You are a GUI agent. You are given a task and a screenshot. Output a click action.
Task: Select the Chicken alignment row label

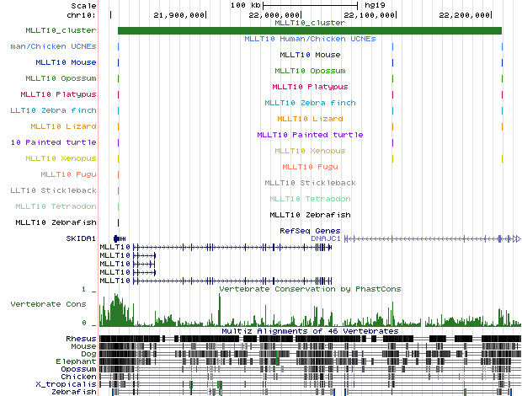[79, 377]
